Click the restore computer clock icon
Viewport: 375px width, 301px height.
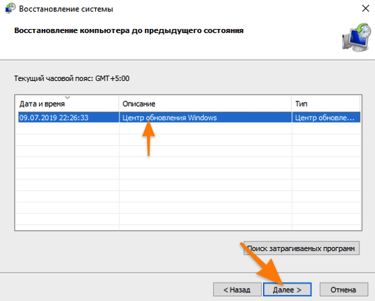tap(357, 37)
